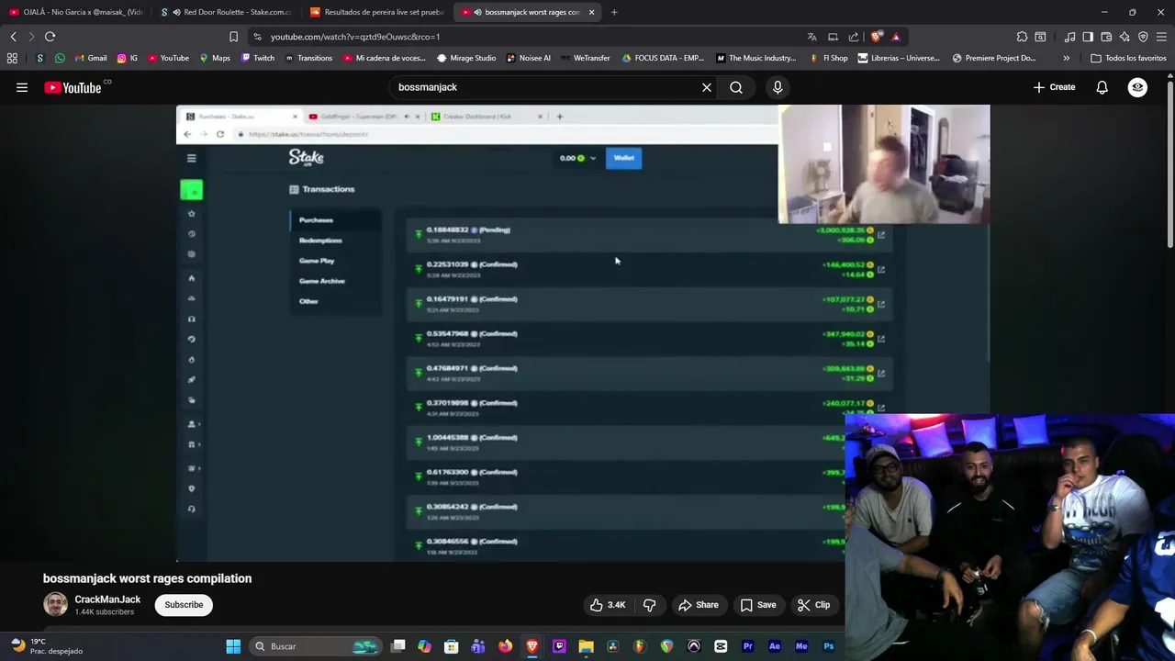This screenshot has width=1175, height=661.
Task: Open the YouTube guide hamburger menu
Action: 22,87
